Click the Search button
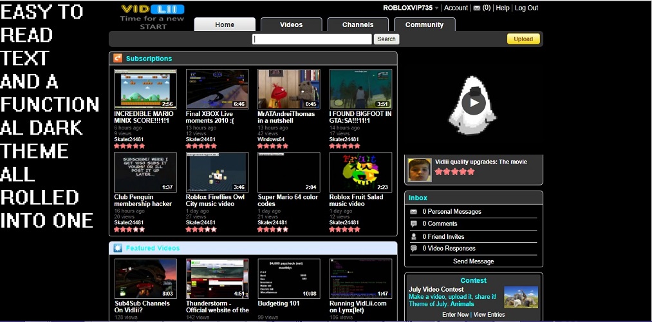652x322 pixels. [386, 39]
